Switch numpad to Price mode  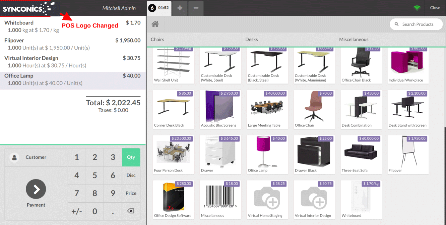point(131,193)
